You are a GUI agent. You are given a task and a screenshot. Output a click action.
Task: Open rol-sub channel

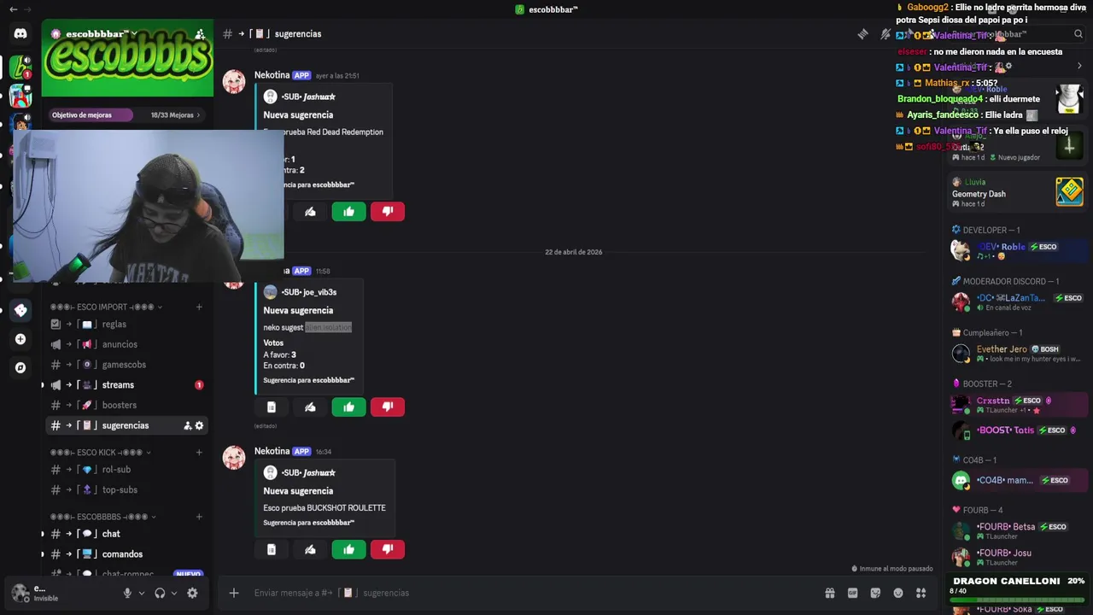(x=126, y=470)
